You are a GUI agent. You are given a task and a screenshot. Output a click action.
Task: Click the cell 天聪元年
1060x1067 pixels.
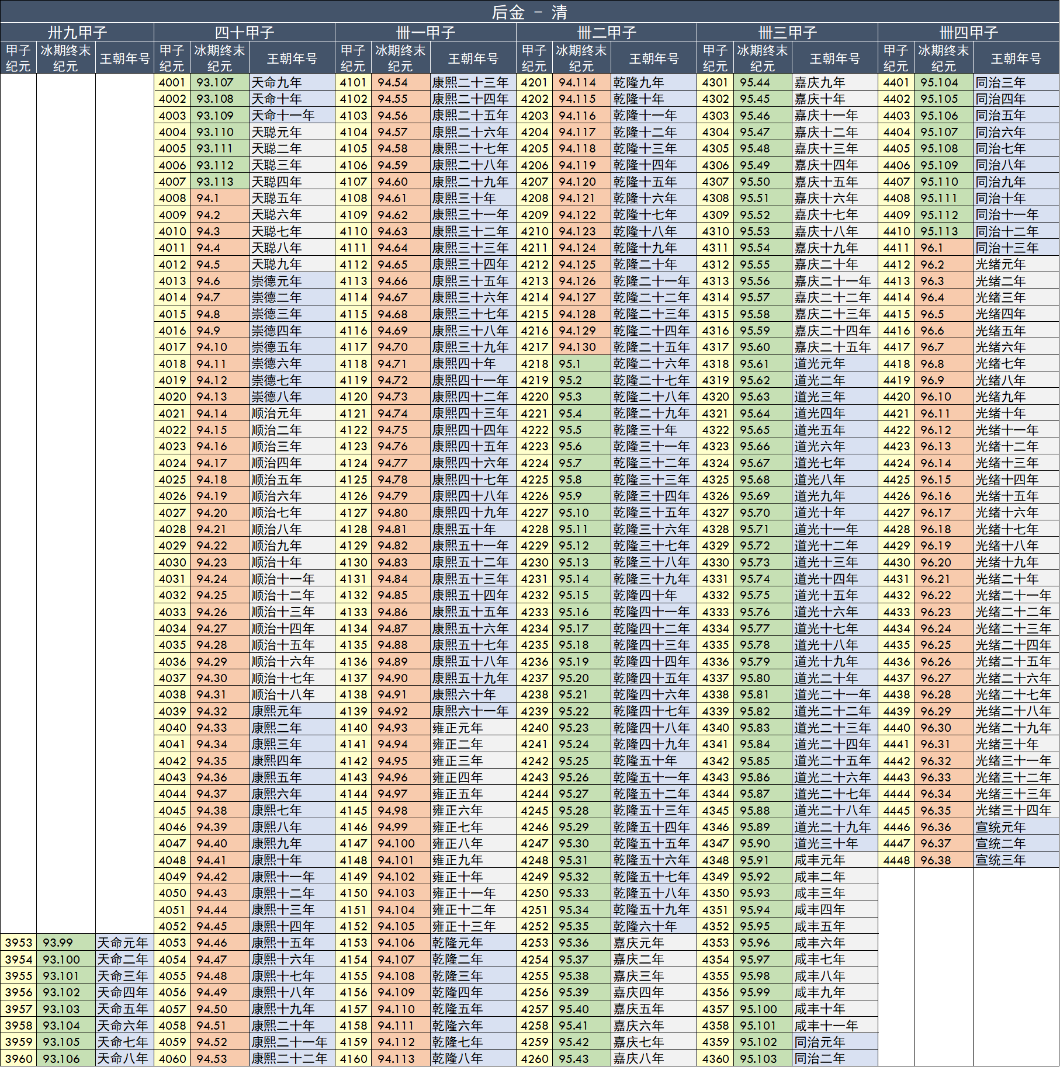tap(292, 132)
